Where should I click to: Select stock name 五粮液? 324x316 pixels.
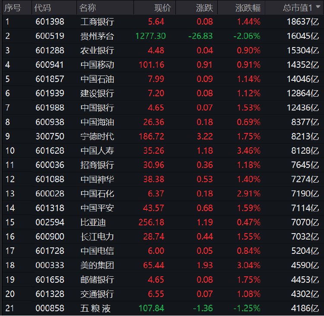pyautogui.click(x=95, y=308)
